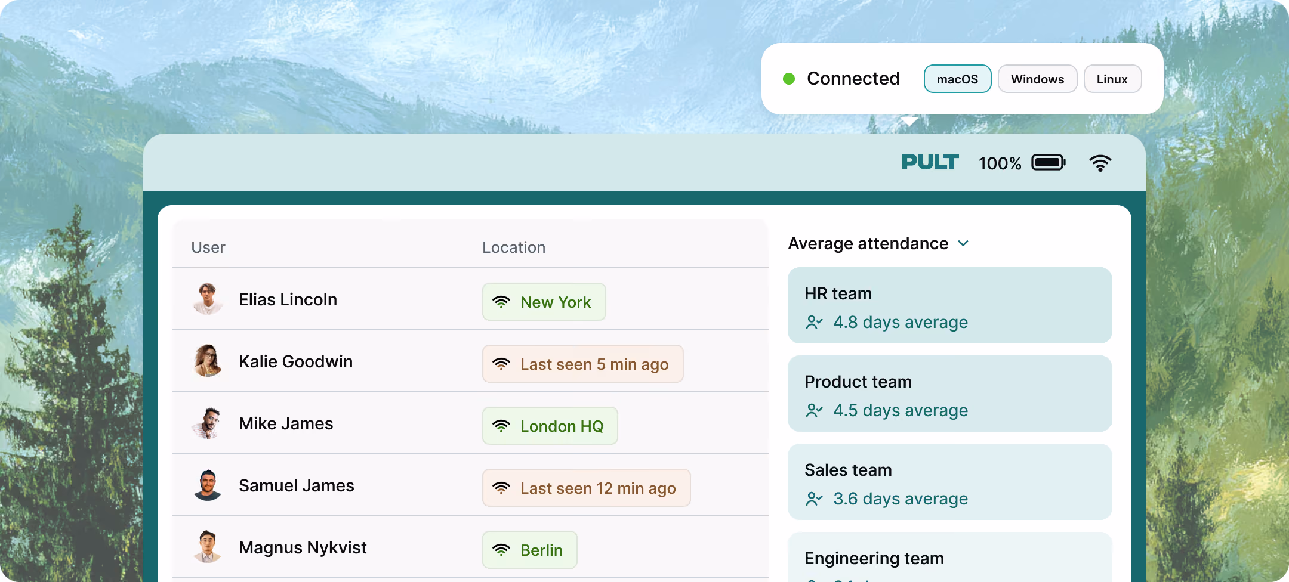Viewport: 1289px width, 582px height.
Task: Select the macOS tab
Action: click(x=957, y=79)
